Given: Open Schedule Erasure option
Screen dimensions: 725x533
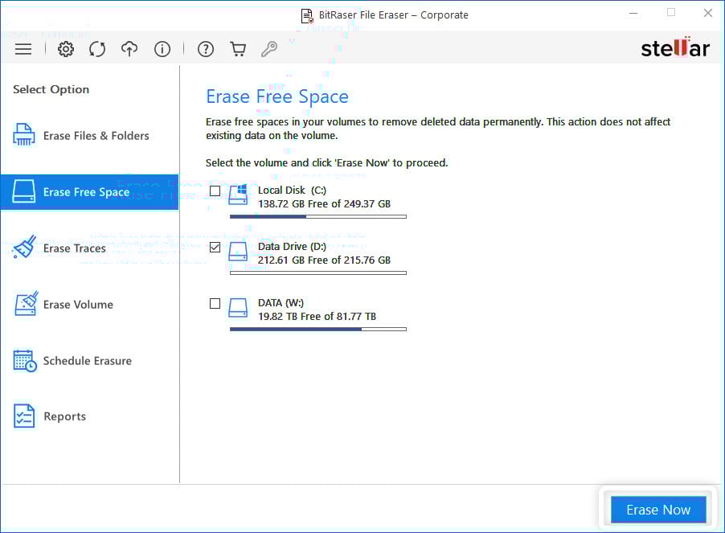Looking at the screenshot, I should click(89, 361).
